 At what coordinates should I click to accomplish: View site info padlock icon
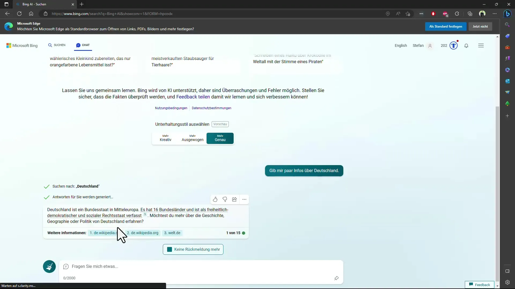pyautogui.click(x=46, y=14)
